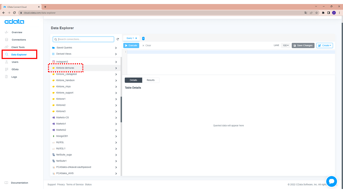Open the chat support bubble
The height and width of the screenshot is (193, 343).
pos(331,181)
